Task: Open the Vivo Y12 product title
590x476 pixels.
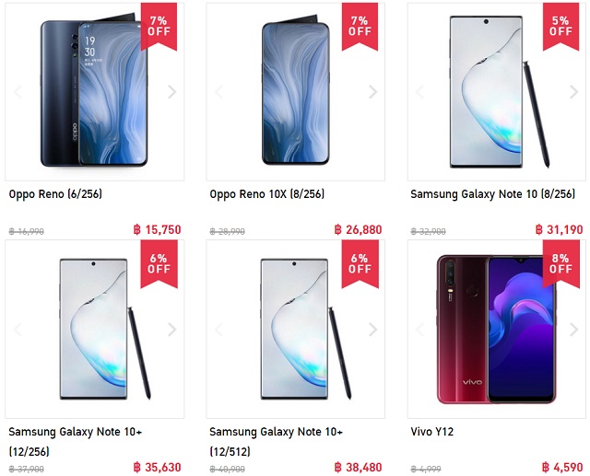Action: [x=432, y=432]
